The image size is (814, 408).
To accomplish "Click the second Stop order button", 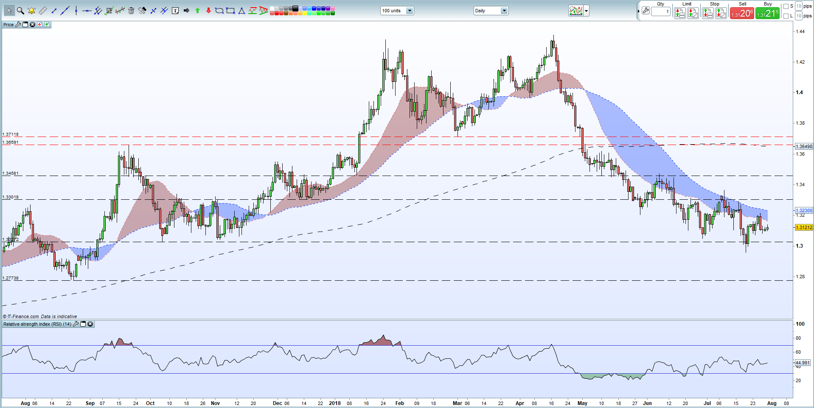I will (721, 13).
